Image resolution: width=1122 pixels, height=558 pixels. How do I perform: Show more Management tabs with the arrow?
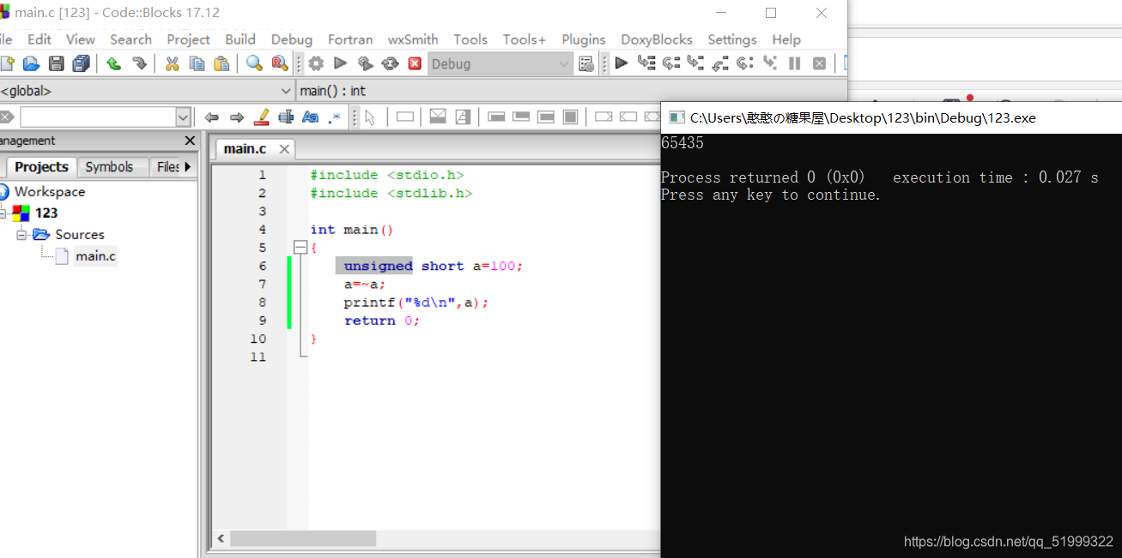pyautogui.click(x=188, y=166)
